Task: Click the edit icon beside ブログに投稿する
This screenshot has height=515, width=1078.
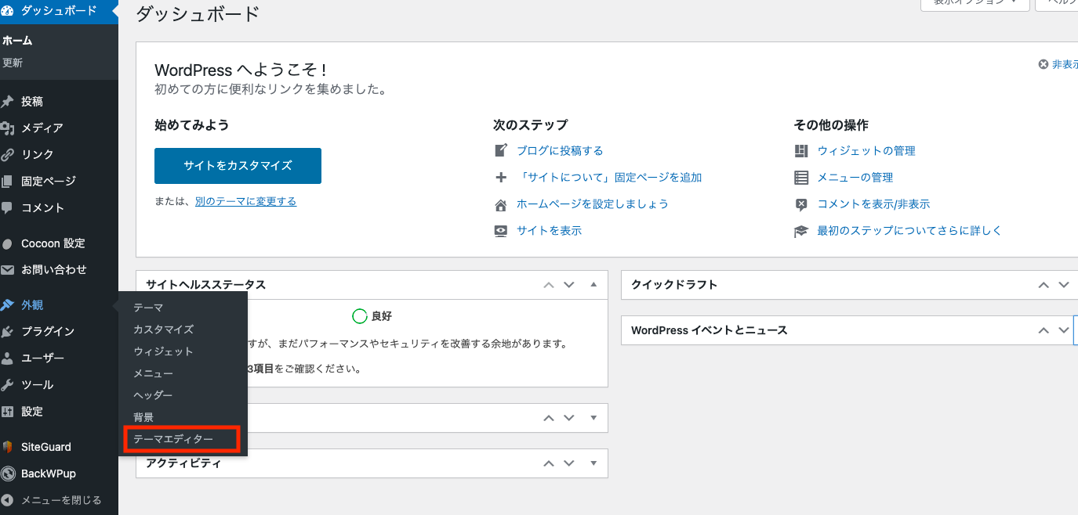Action: click(501, 150)
